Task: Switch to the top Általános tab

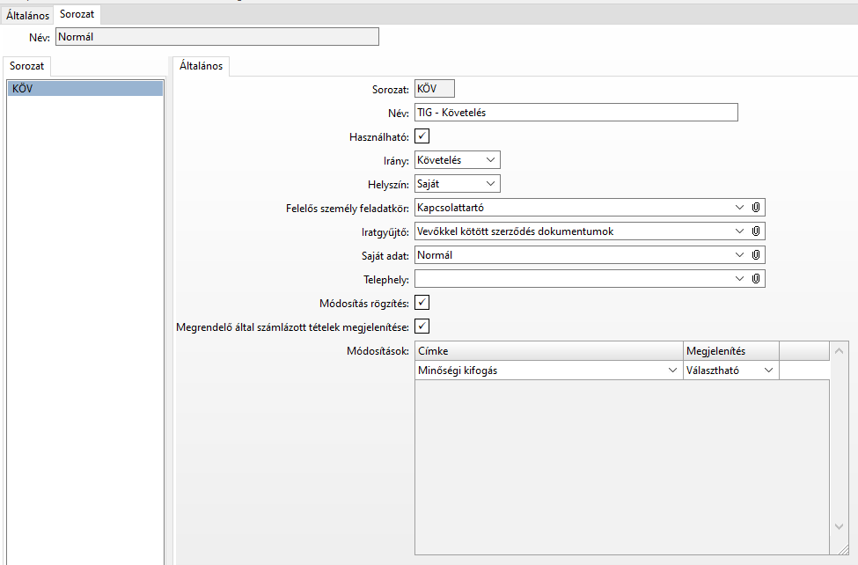Action: [x=27, y=15]
